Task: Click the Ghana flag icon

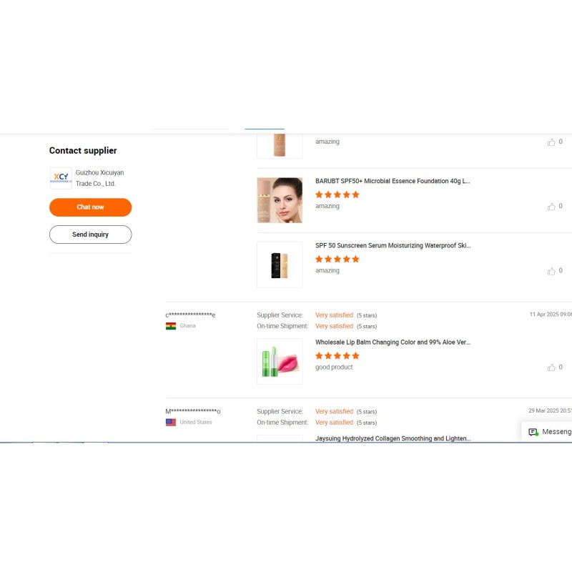Action: click(x=171, y=326)
